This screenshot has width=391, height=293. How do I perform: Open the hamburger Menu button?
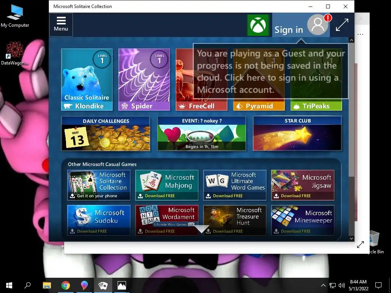(61, 25)
